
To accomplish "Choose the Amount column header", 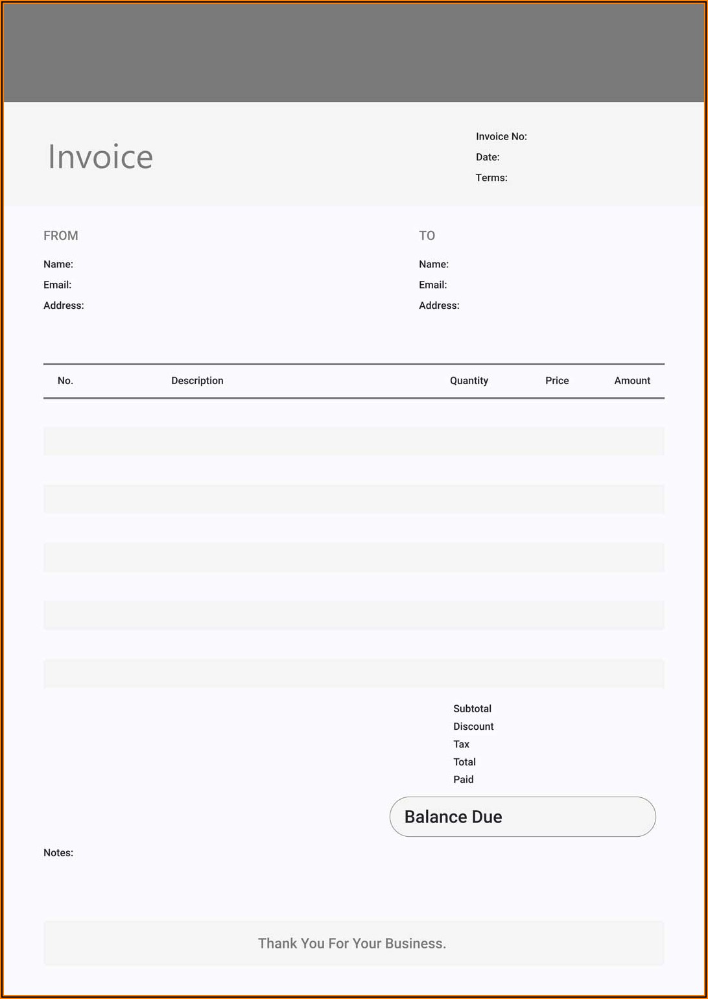I will (x=632, y=381).
